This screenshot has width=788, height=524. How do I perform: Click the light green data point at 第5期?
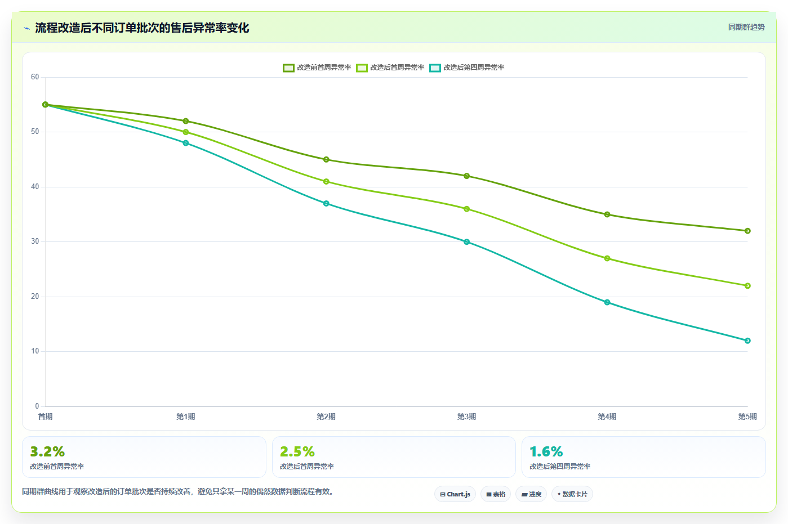pyautogui.click(x=747, y=286)
